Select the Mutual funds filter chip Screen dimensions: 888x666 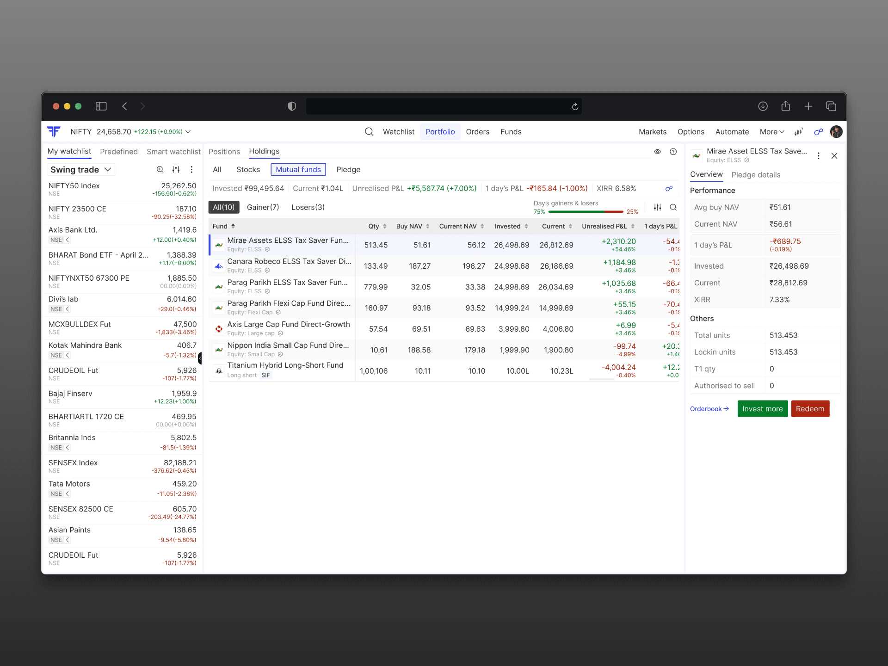(x=298, y=170)
